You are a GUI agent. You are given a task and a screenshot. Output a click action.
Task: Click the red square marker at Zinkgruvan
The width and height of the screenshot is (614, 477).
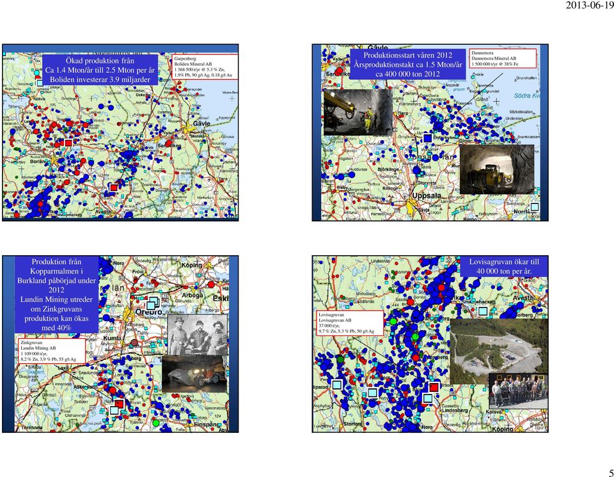coord(120,403)
